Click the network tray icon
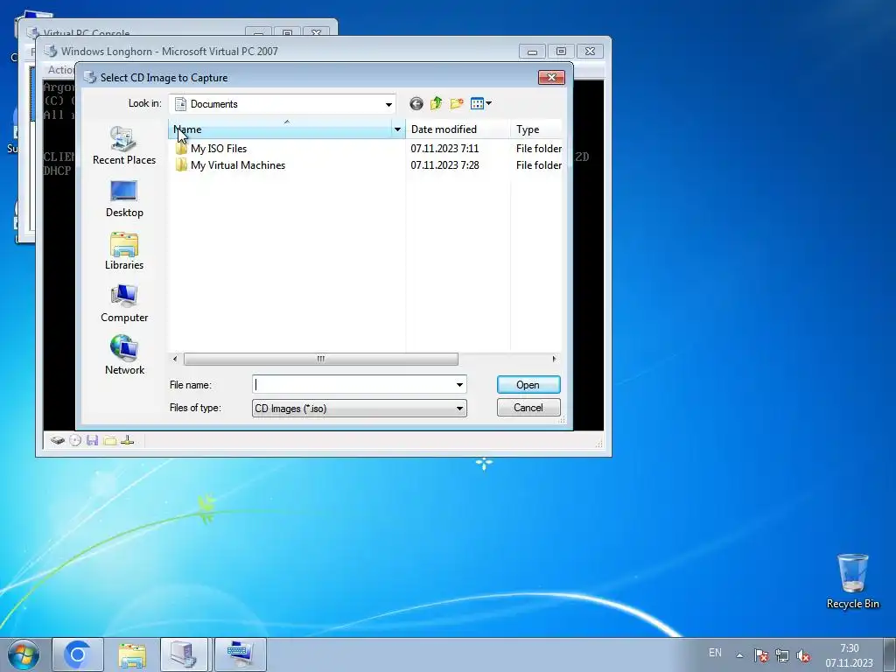This screenshot has width=896, height=672. [781, 655]
